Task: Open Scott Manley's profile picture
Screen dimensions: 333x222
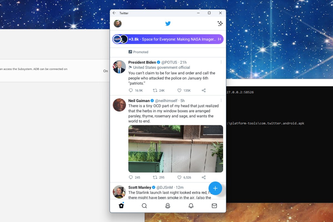Action: coord(119,192)
